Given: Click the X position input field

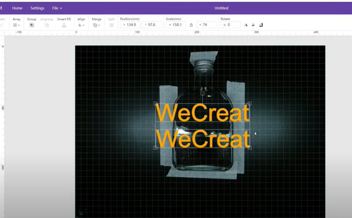Looking at the screenshot, I should 131,25.
